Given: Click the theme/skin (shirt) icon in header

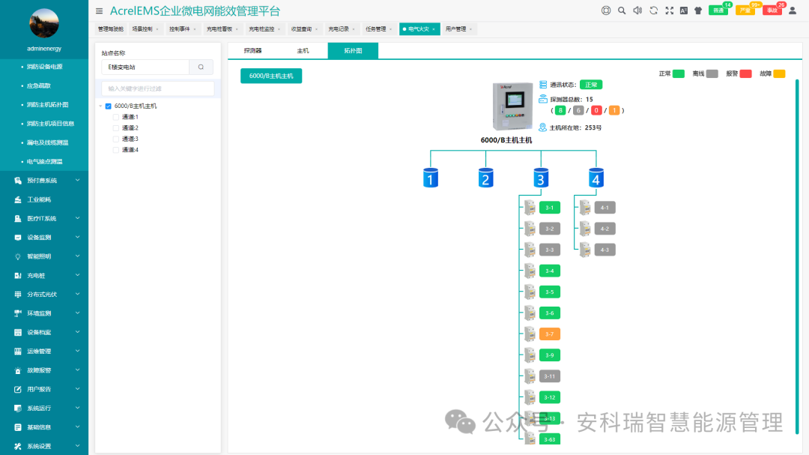Looking at the screenshot, I should click(700, 10).
